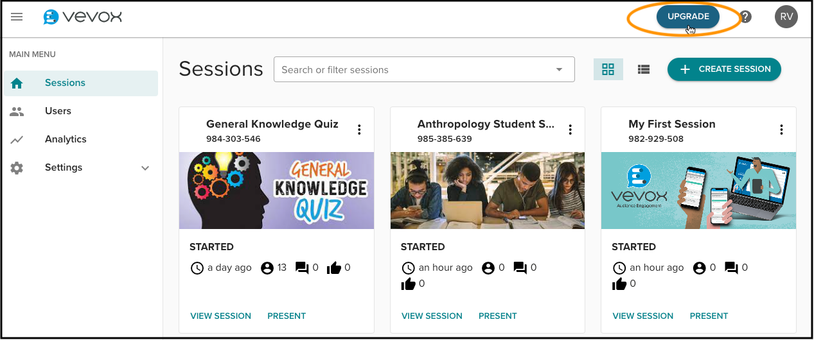The image size is (814, 340).
Task: Open My First Session three-dot menu
Action: click(781, 130)
